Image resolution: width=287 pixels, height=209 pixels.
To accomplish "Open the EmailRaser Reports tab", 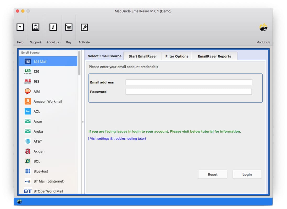I will point(215,56).
